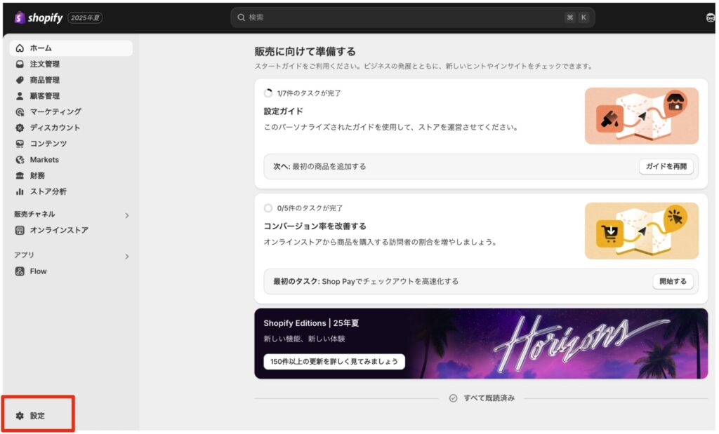Click the 設定ガイド card title
Image resolution: width=719 pixels, height=434 pixels.
click(284, 111)
